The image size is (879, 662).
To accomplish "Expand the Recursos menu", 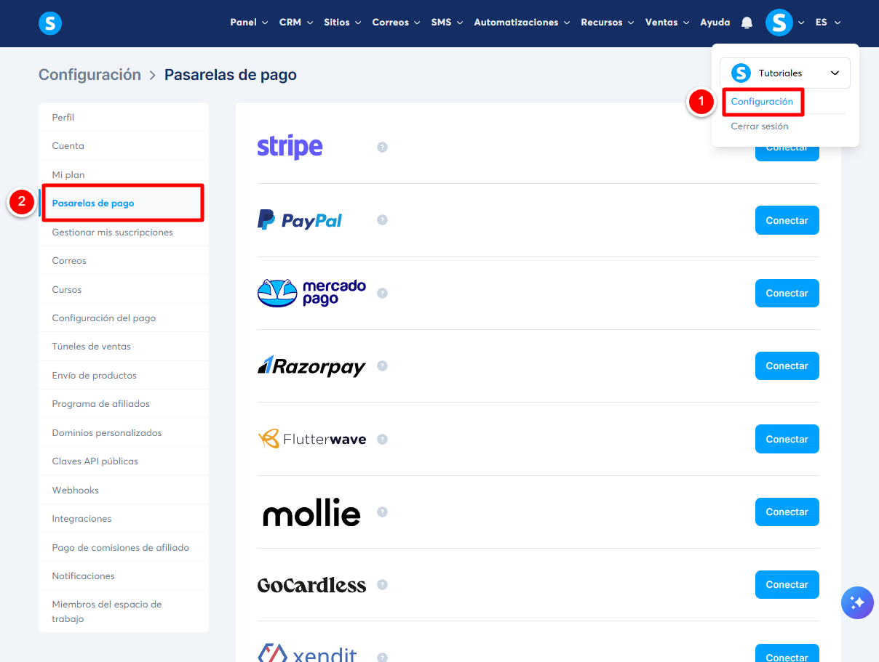I will click(608, 23).
